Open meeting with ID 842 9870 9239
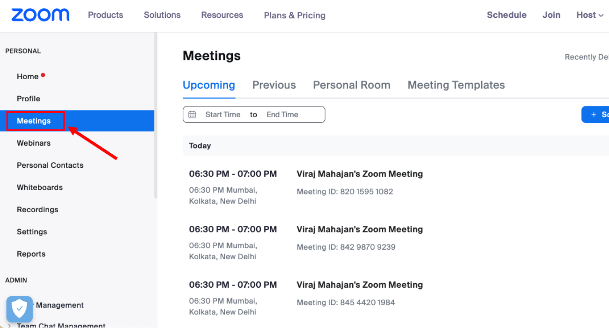The height and width of the screenshot is (328, 609). click(360, 229)
